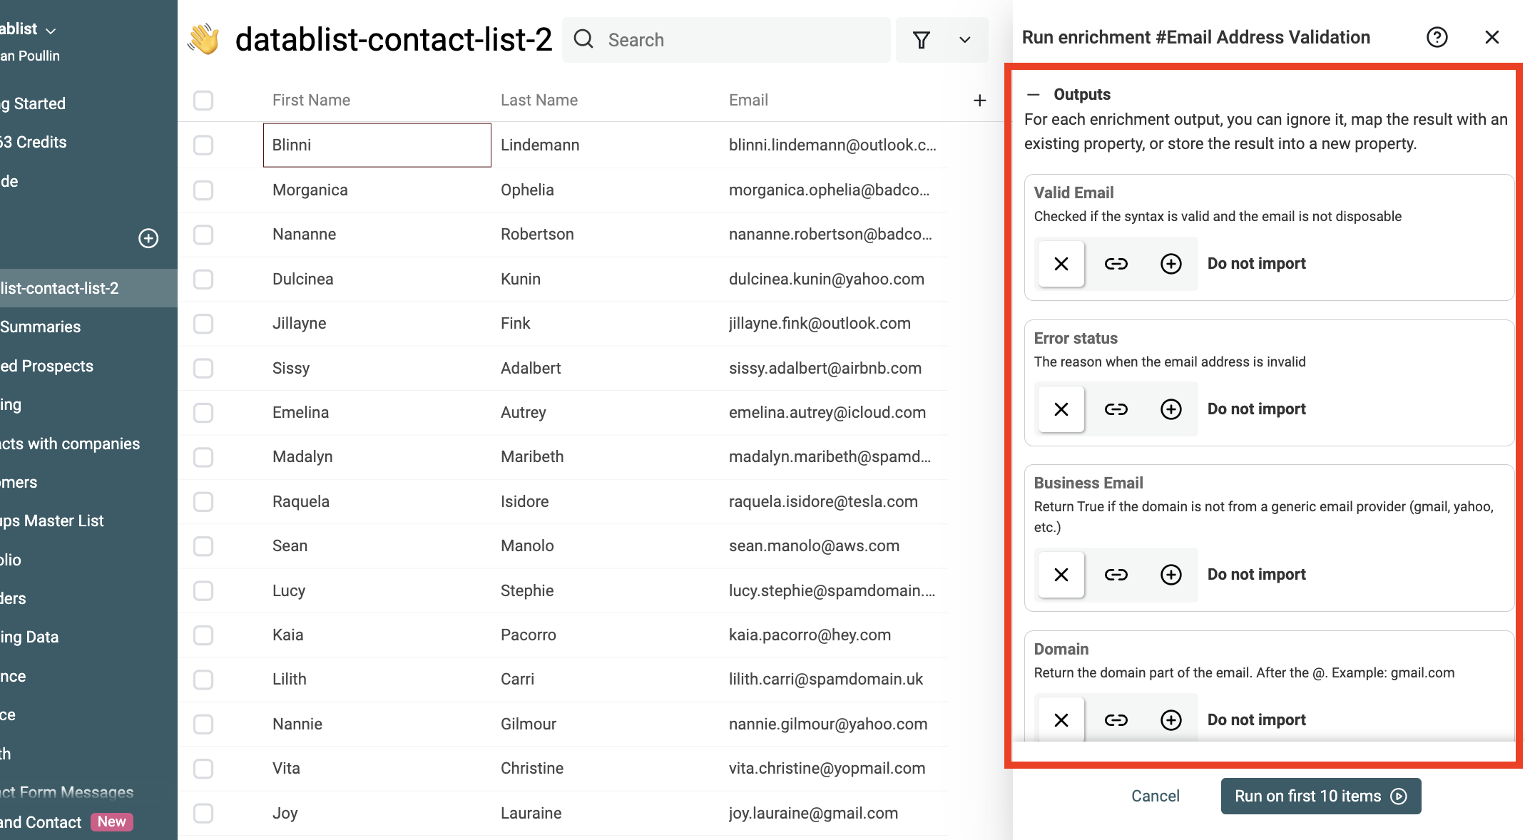
Task: Click the link icon for Error Status output
Action: tap(1114, 408)
